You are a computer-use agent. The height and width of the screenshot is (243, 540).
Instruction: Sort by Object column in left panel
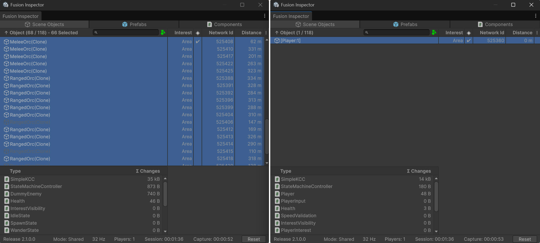click(41, 33)
